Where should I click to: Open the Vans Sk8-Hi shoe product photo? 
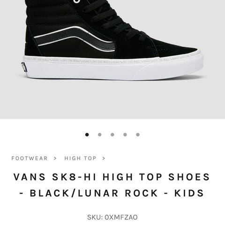pyautogui.click(x=112, y=40)
